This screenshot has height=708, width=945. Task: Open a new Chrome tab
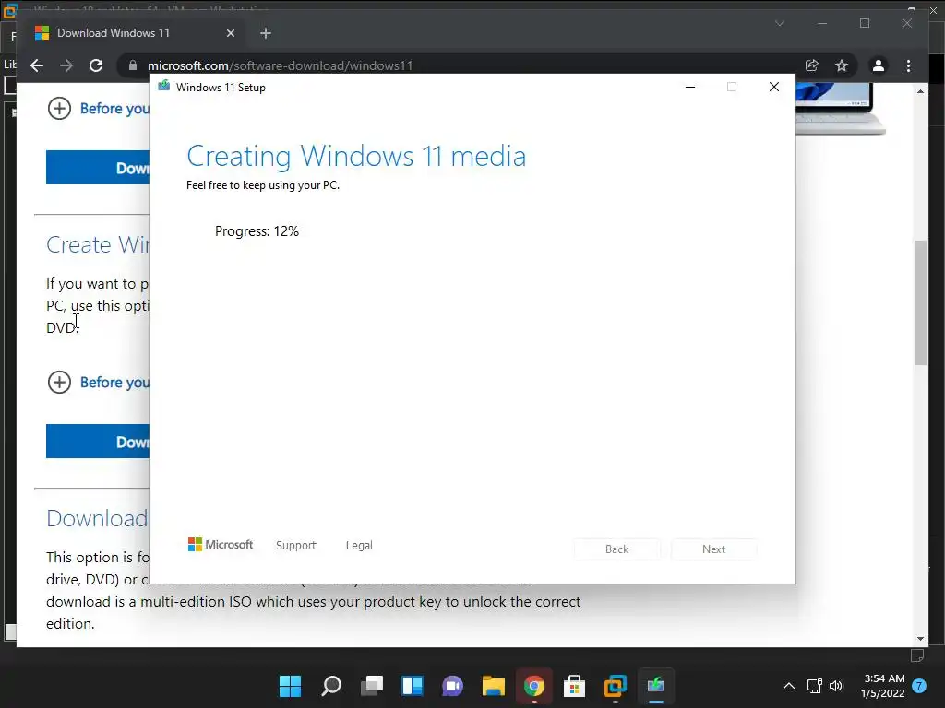(266, 33)
